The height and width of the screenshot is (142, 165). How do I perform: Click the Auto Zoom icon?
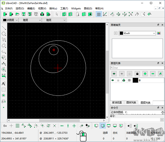131,14
